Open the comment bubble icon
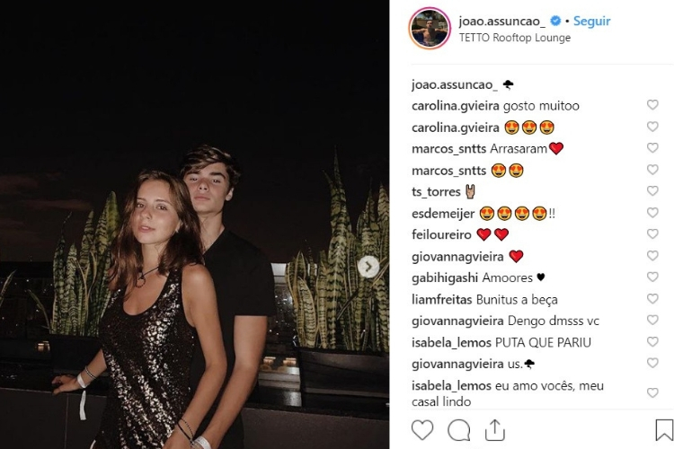This screenshot has height=449, width=674. pos(459,430)
